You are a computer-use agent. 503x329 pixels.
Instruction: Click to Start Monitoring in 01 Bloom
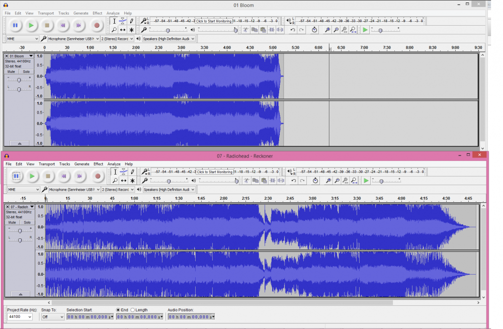click(x=214, y=21)
